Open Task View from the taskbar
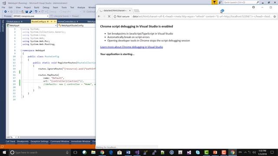The height and width of the screenshot is (156, 278). [75, 152]
